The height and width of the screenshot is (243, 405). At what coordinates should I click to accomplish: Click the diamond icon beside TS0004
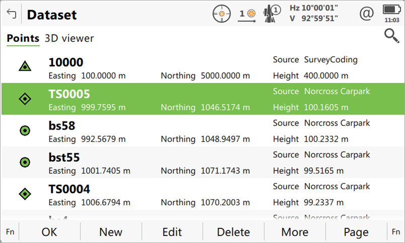point(25,193)
